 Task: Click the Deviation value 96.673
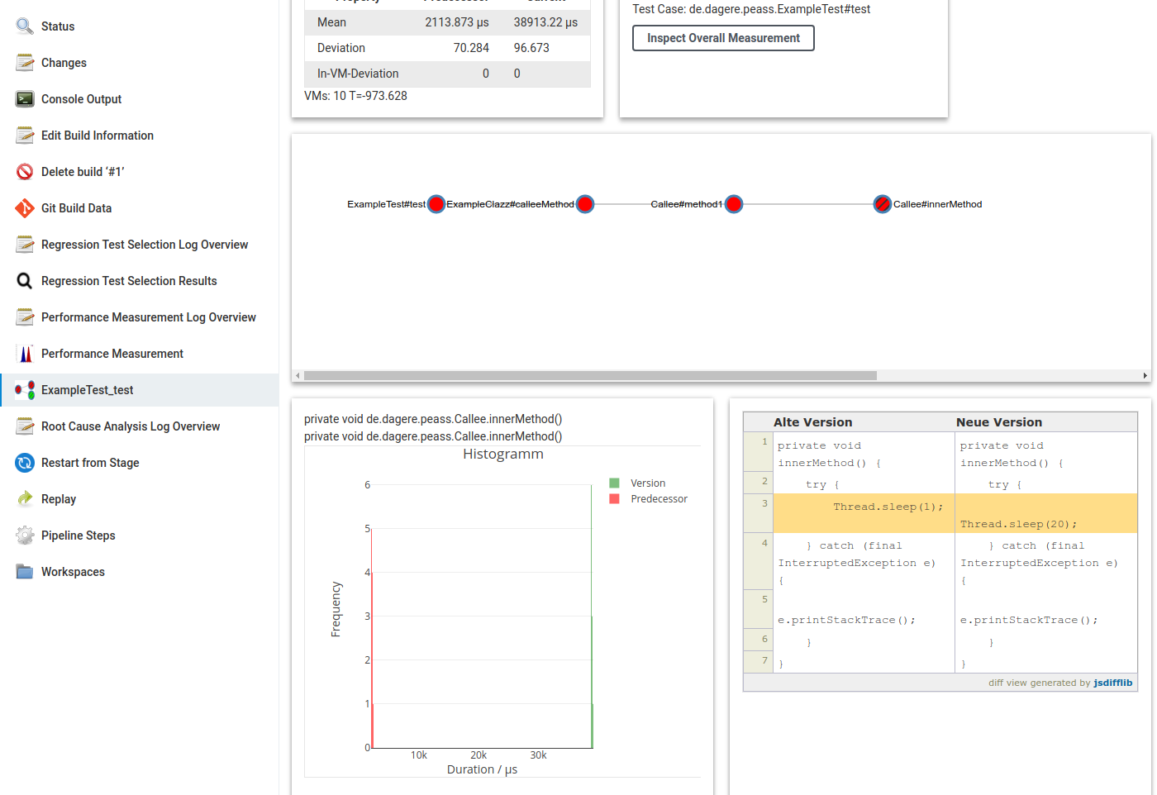(531, 48)
